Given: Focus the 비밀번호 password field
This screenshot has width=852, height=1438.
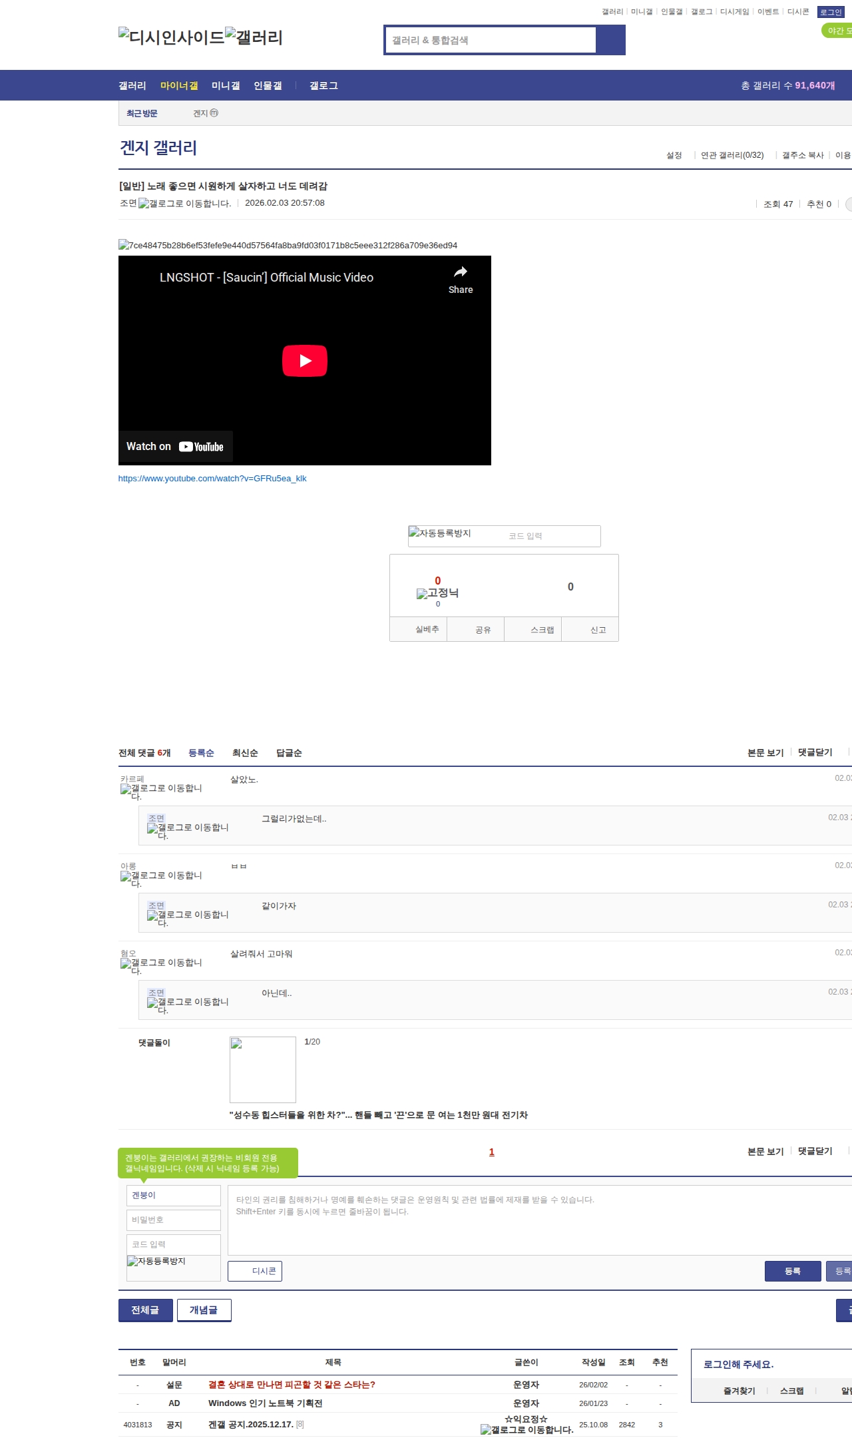Looking at the screenshot, I should tap(174, 1220).
